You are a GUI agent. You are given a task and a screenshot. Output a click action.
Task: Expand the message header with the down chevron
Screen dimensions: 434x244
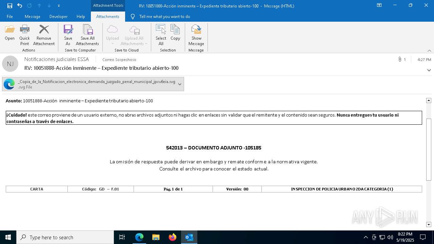click(429, 70)
